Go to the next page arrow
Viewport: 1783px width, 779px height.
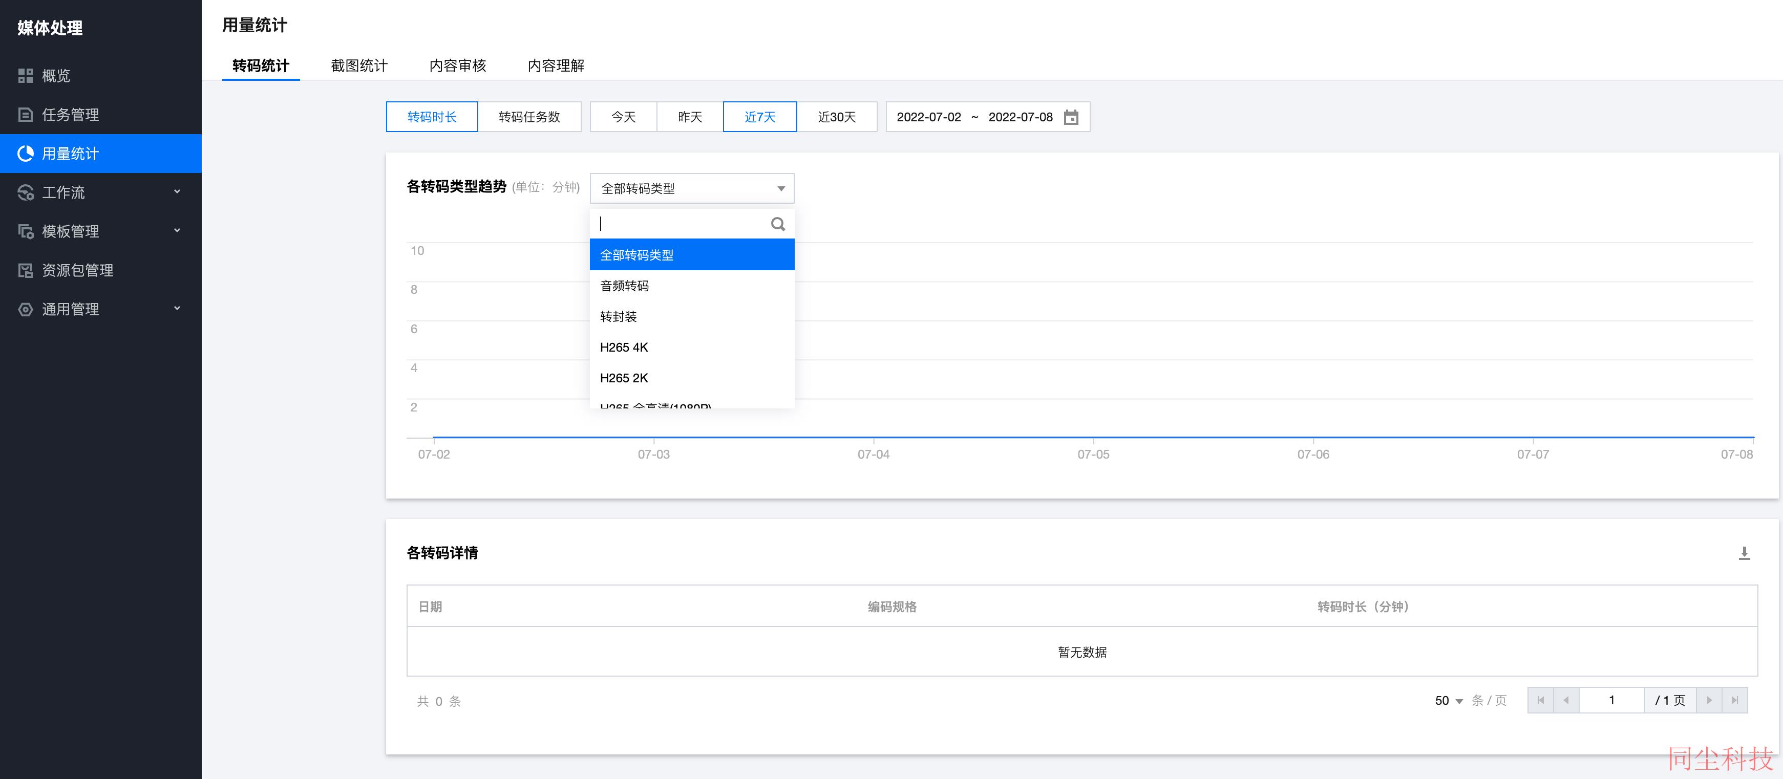(1709, 700)
